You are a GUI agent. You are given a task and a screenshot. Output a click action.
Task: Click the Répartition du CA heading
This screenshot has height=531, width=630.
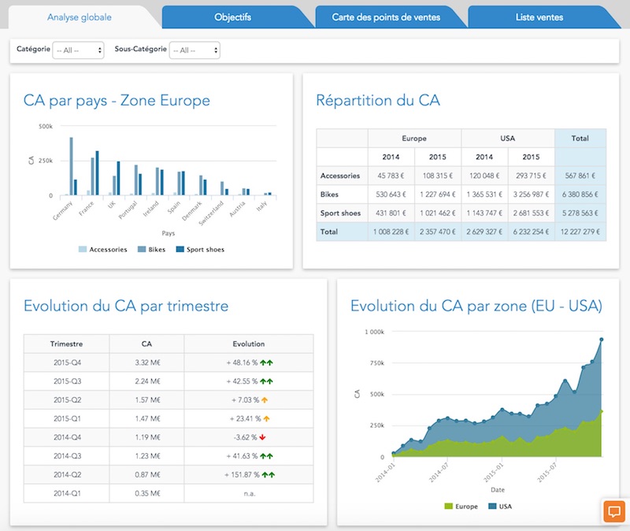tap(378, 101)
